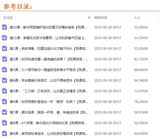Click the video icon for 第4课
The height and width of the screenshot is (139, 160).
click(x=5, y=80)
